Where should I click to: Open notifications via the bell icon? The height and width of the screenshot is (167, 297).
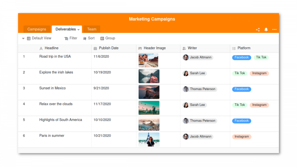tap(266, 29)
